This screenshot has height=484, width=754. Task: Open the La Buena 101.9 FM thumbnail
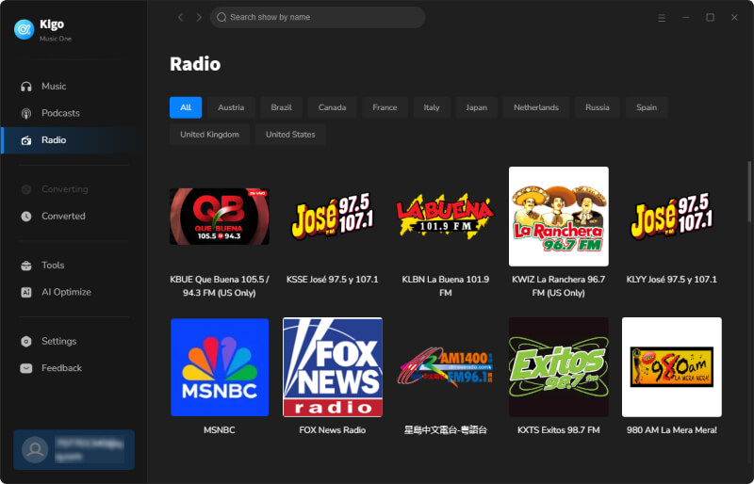coord(445,217)
